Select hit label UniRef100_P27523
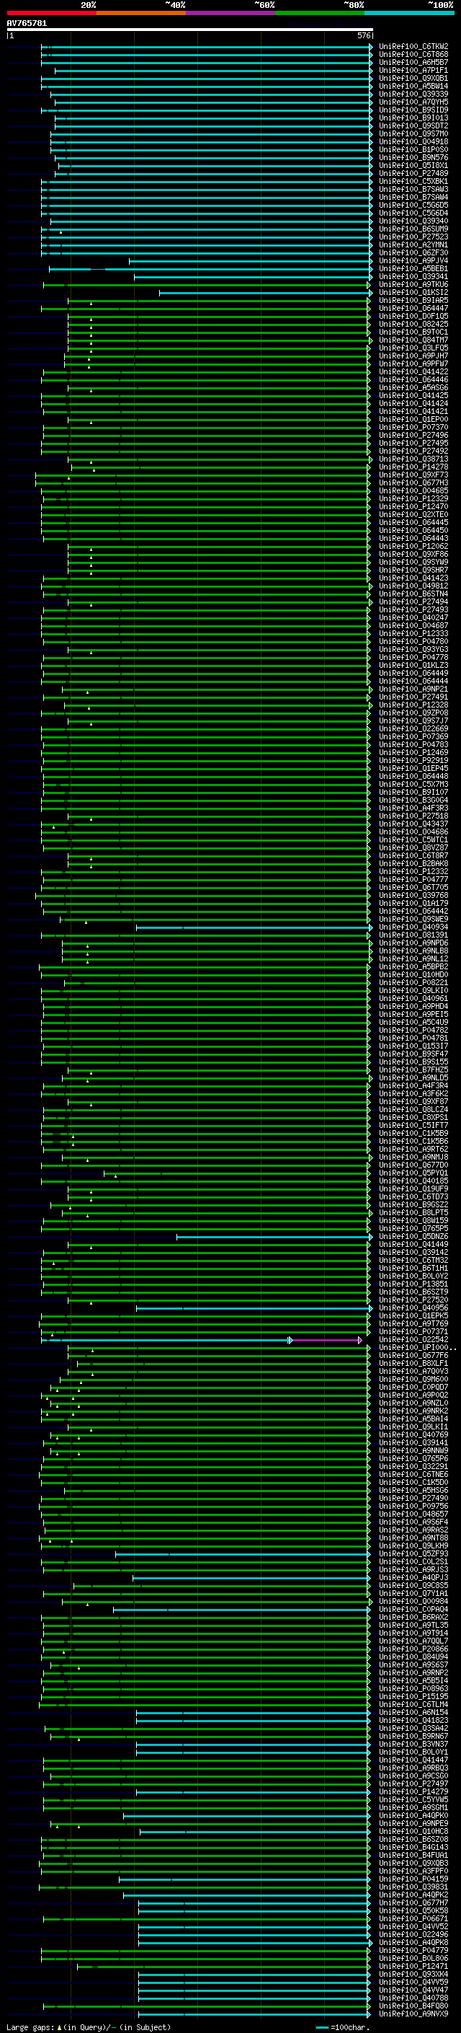This screenshot has width=461, height=2033. tap(413, 237)
